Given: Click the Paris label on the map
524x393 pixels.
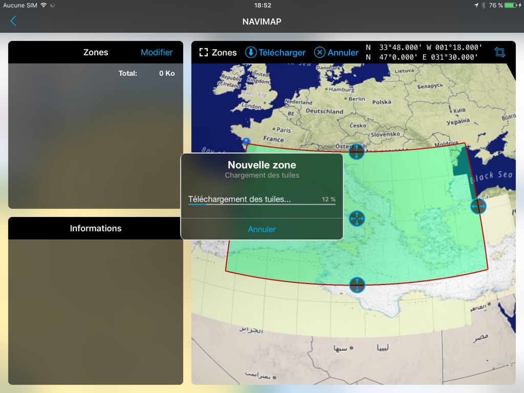Looking at the screenshot, I should [283, 130].
